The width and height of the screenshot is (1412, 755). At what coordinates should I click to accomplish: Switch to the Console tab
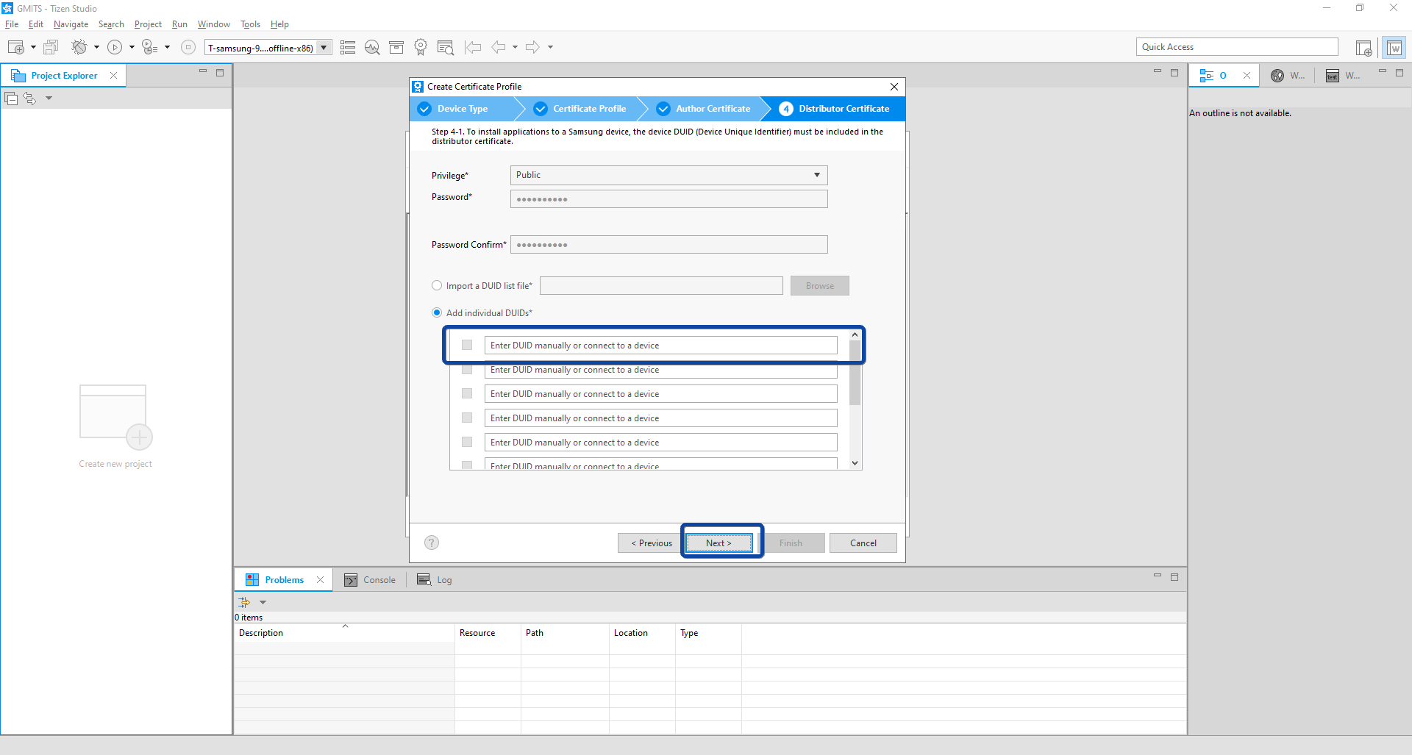pyautogui.click(x=370, y=580)
